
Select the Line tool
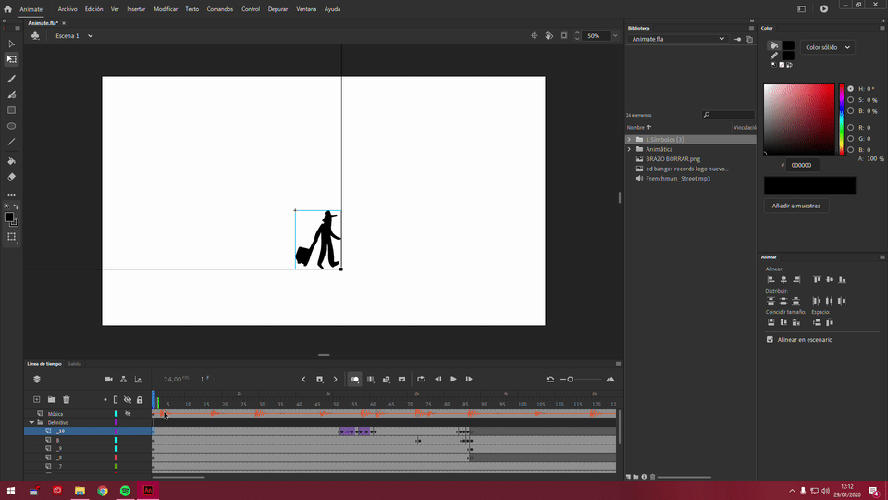point(11,142)
